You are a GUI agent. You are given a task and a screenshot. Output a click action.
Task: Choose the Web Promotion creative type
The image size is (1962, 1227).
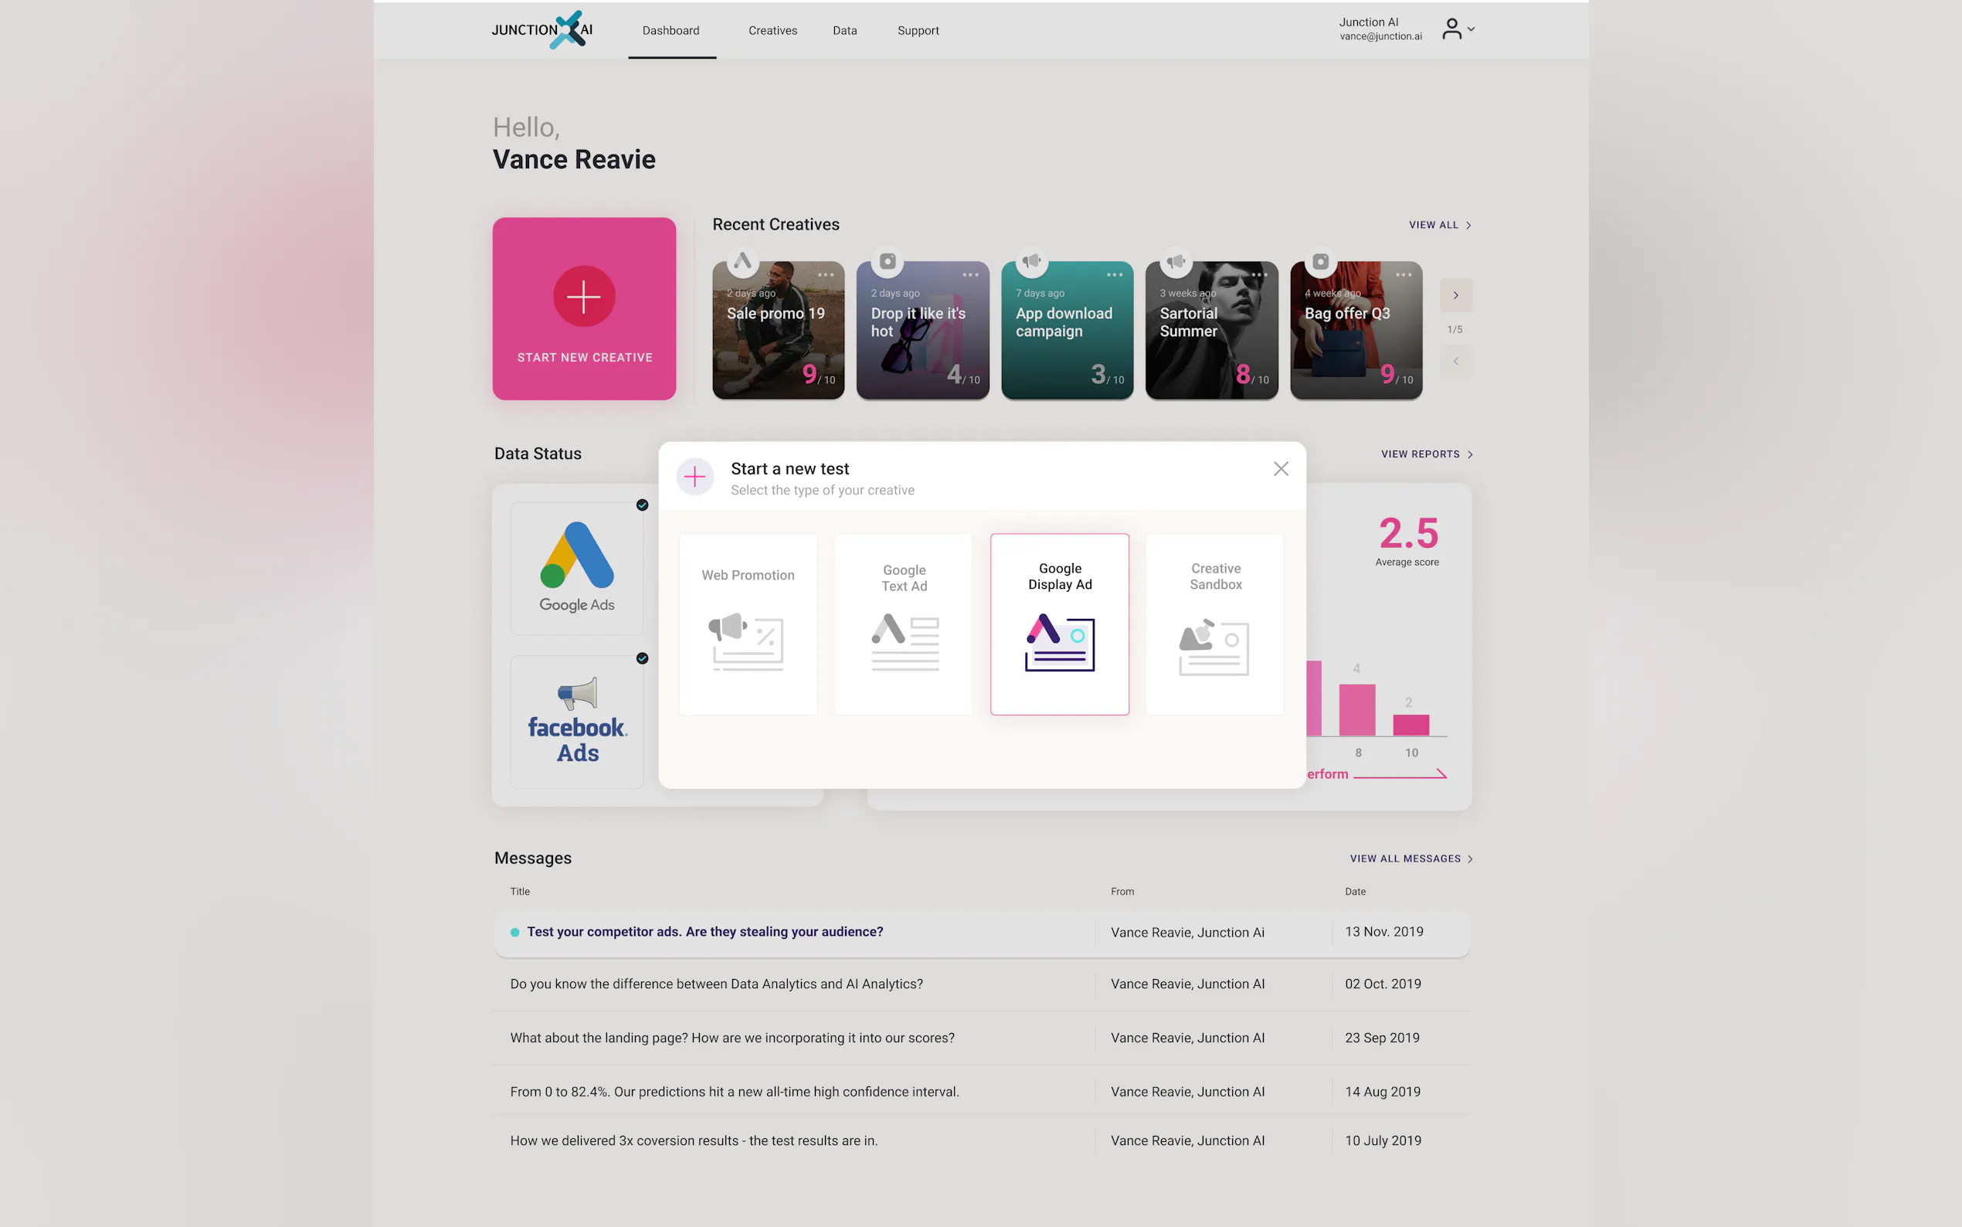[747, 624]
